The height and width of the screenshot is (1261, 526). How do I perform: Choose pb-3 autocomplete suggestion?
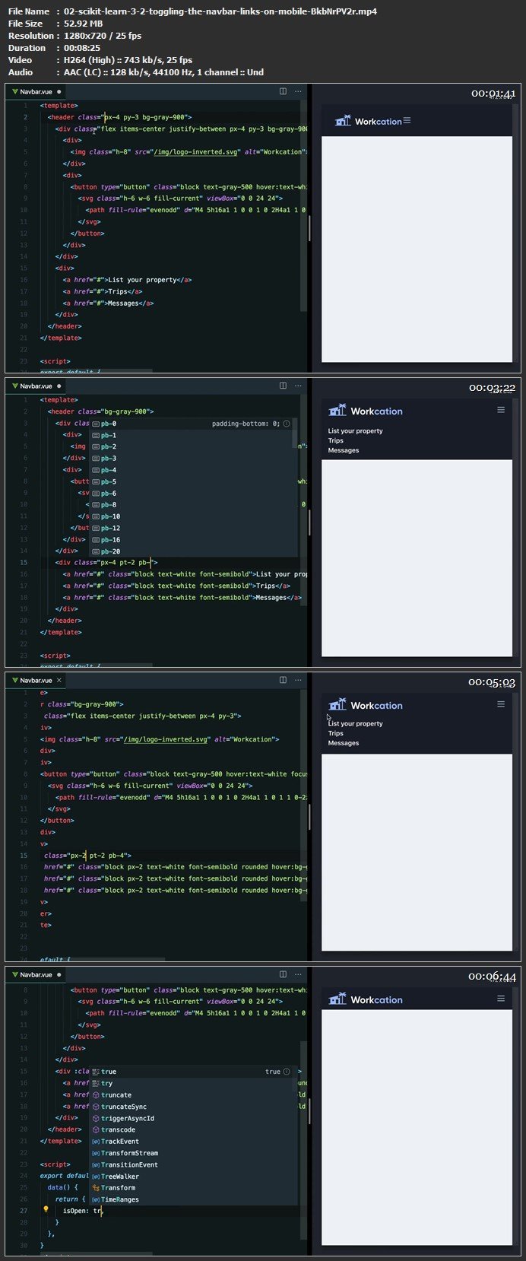(x=192, y=459)
